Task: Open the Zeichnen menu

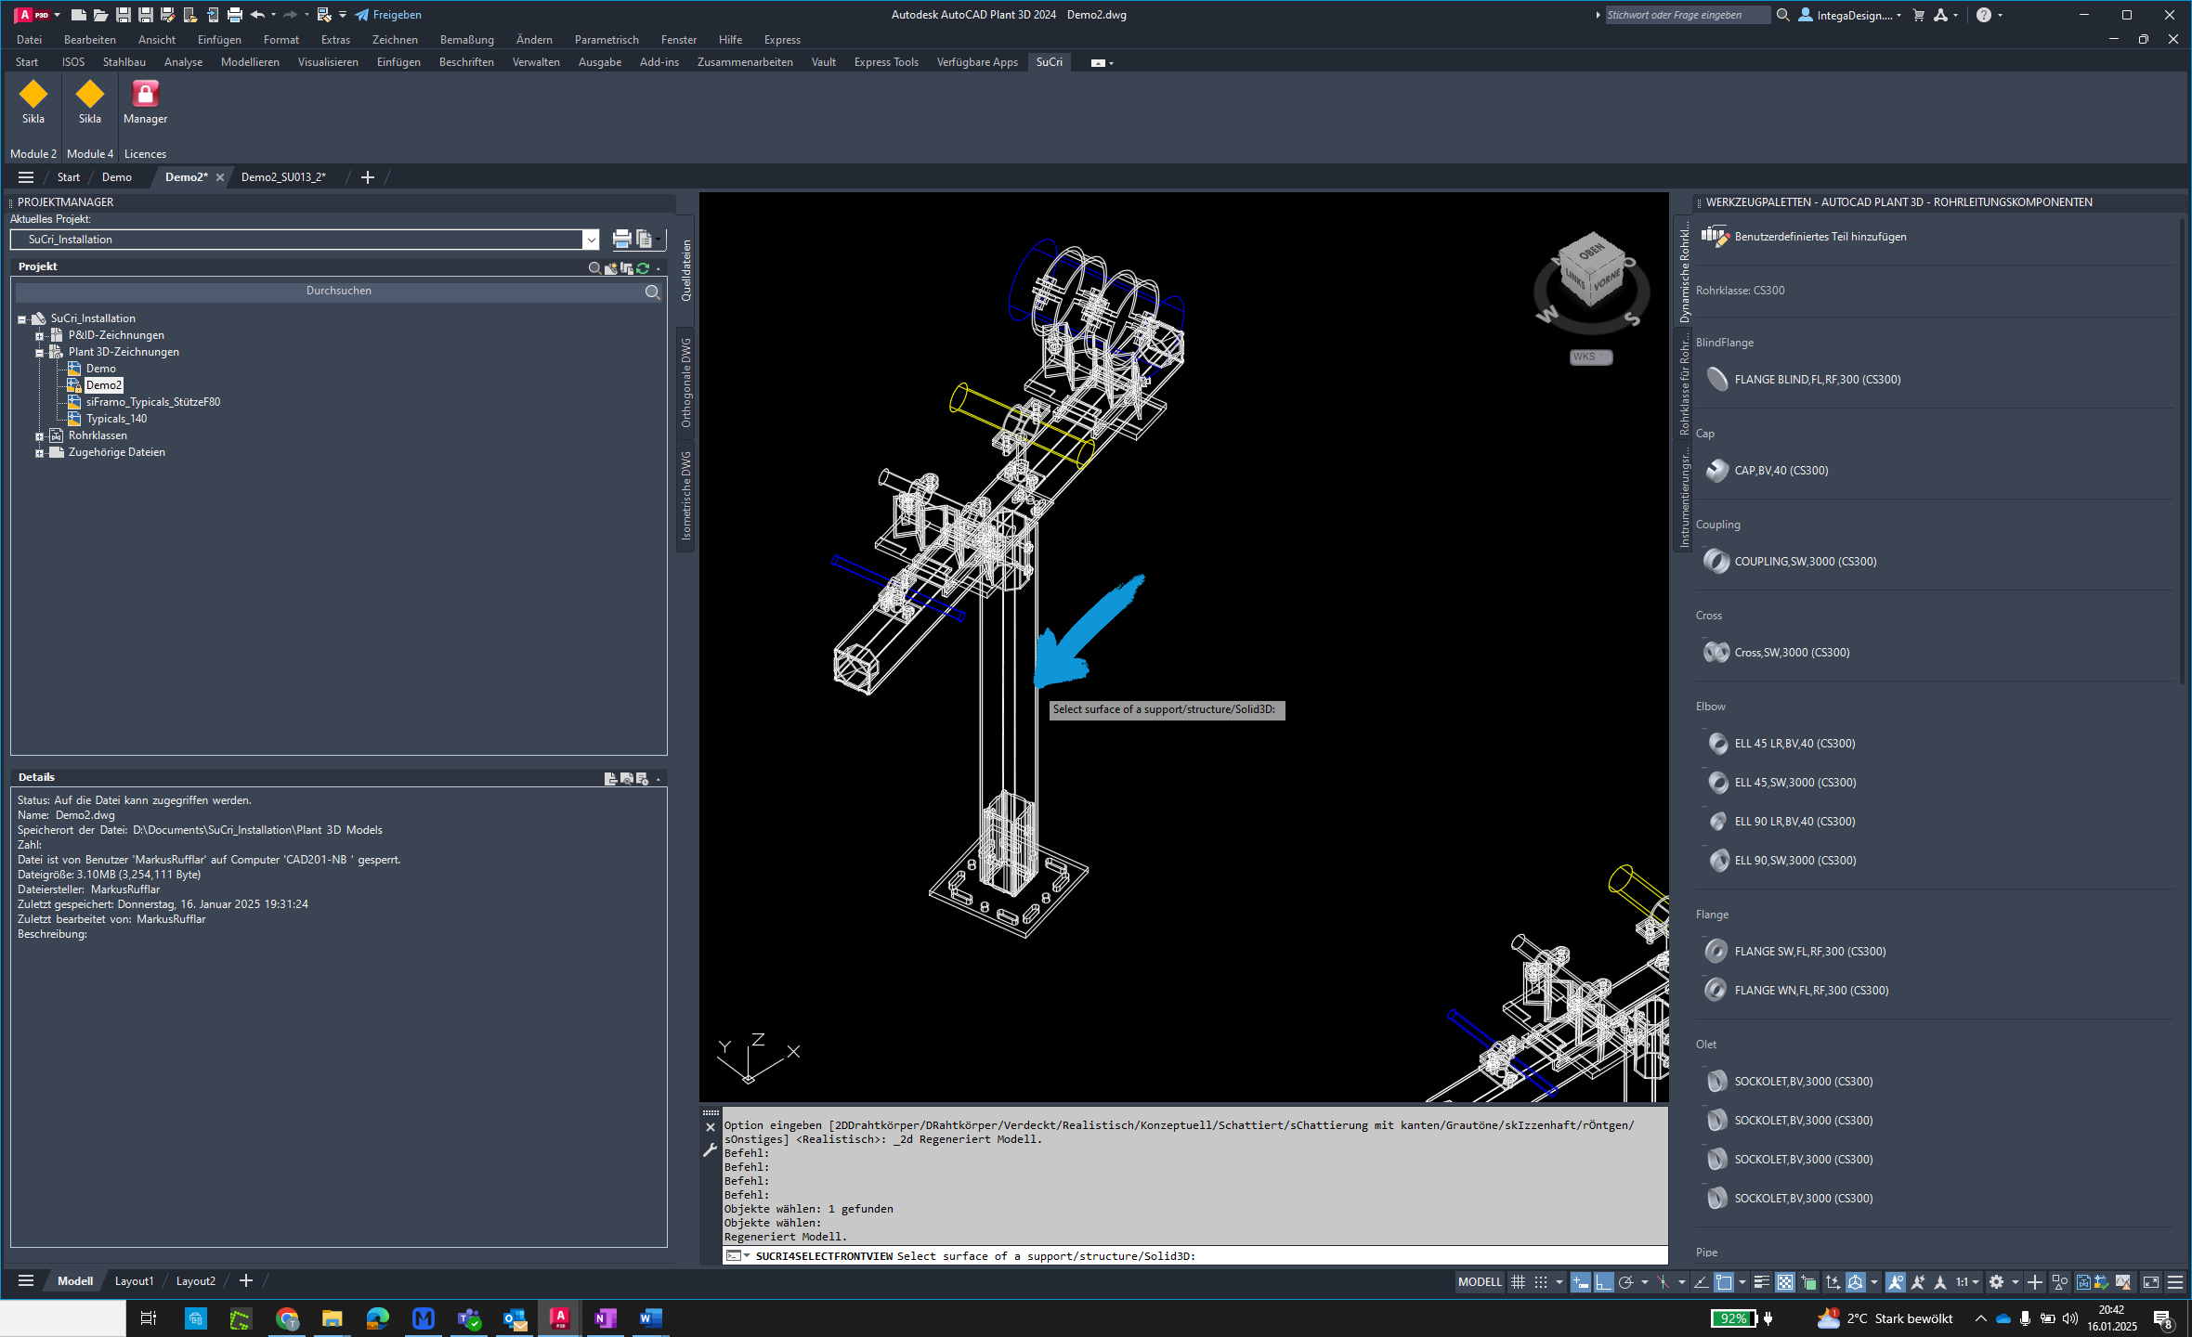Action: pos(395,40)
